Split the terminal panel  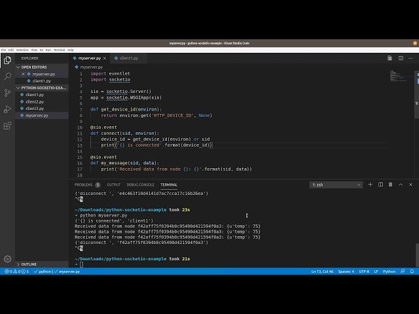tap(380, 184)
